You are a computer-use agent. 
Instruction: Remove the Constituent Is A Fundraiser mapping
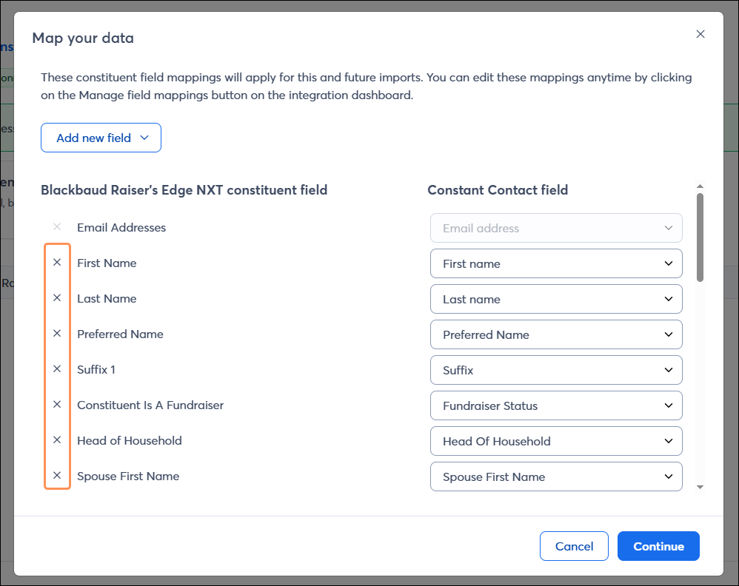(x=57, y=405)
